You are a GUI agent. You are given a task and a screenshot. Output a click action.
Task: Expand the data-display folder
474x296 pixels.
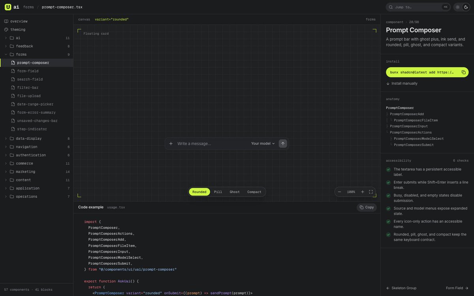tap(36, 139)
